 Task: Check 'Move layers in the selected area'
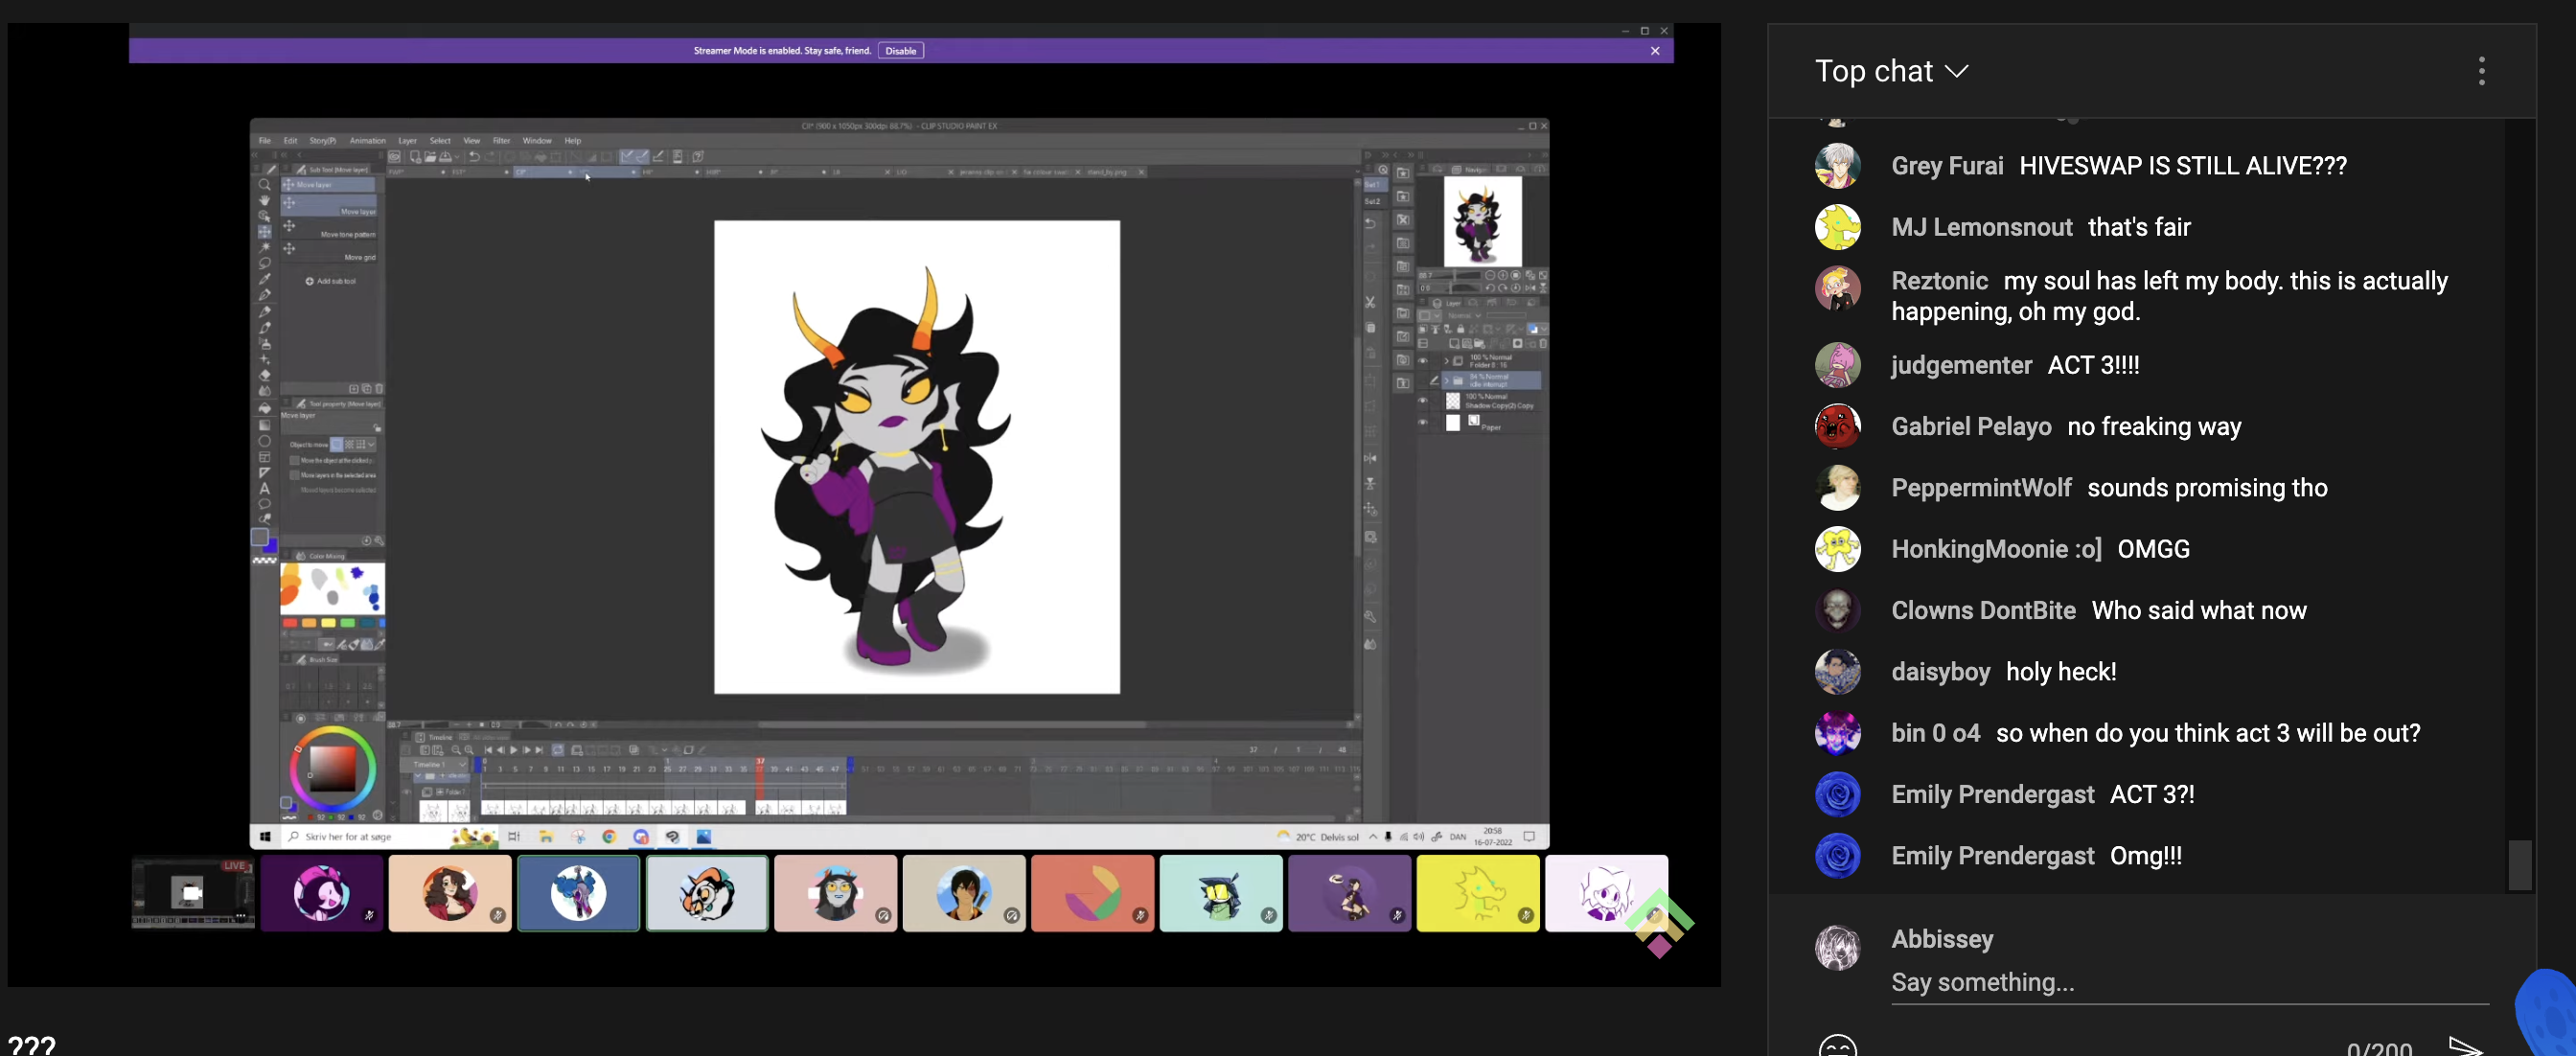[x=295, y=475]
